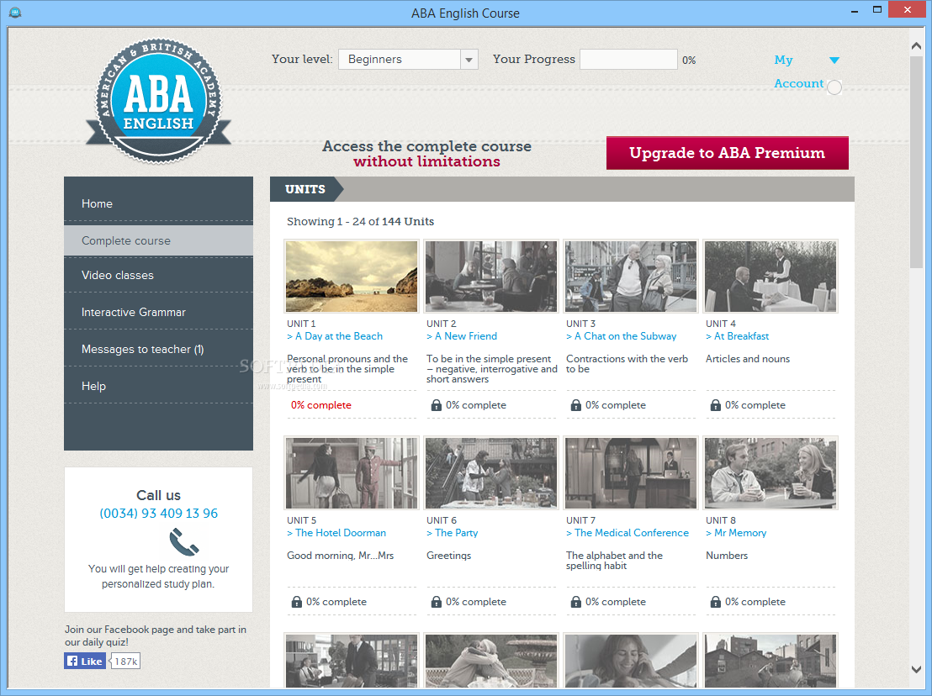932x696 pixels.
Task: Open the Unit 1 beach thumbnail
Action: [352, 277]
